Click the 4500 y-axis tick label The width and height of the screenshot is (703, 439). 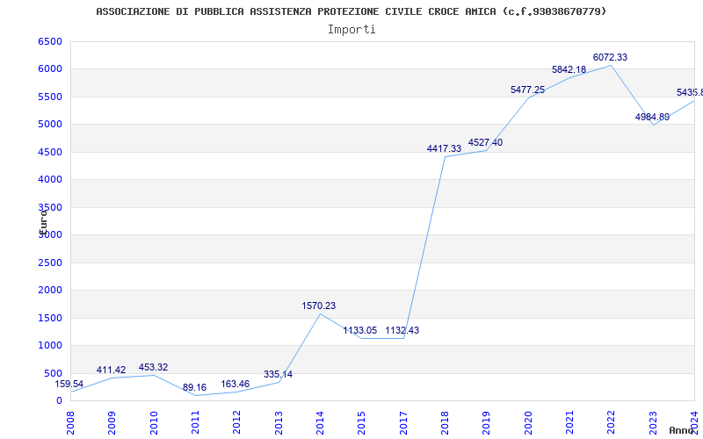click(50, 152)
